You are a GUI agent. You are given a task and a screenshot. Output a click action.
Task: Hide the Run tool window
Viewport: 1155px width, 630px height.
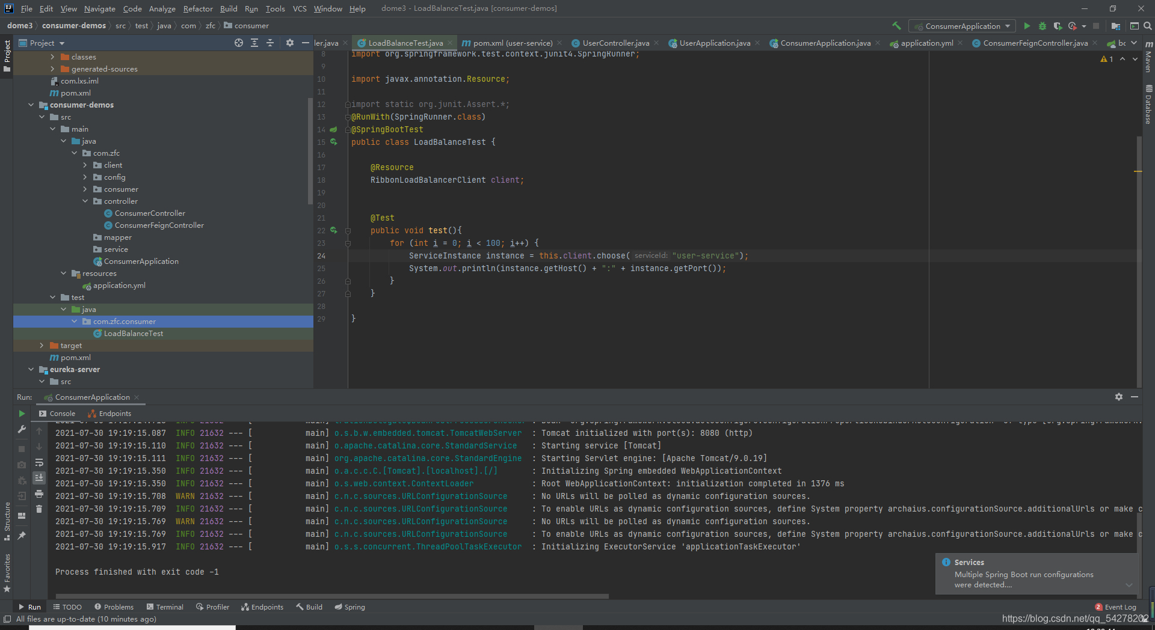(x=1135, y=397)
